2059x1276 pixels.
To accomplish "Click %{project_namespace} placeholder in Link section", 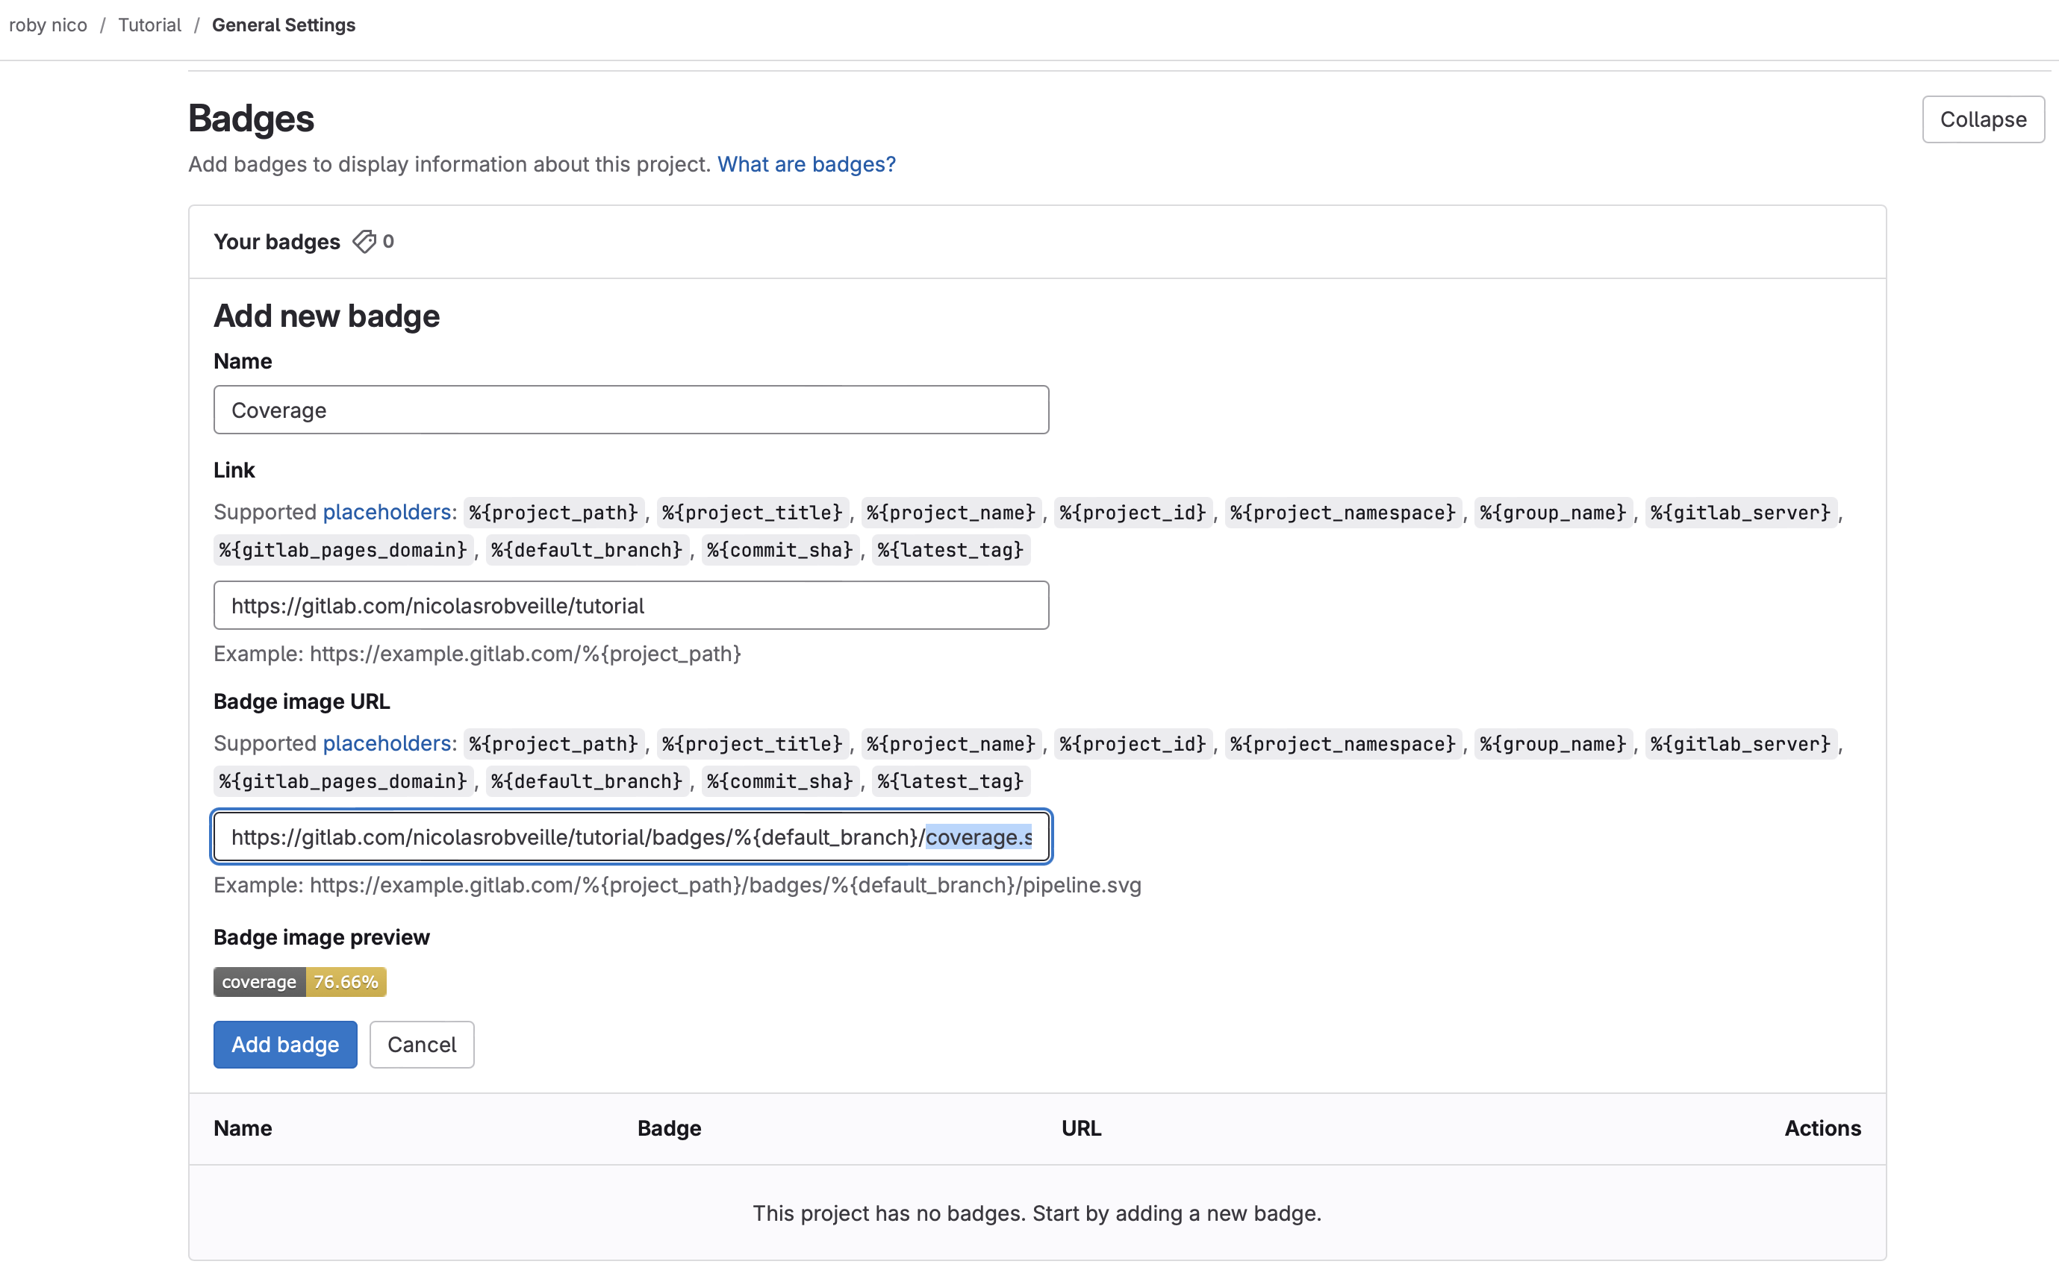I will 1343,512.
